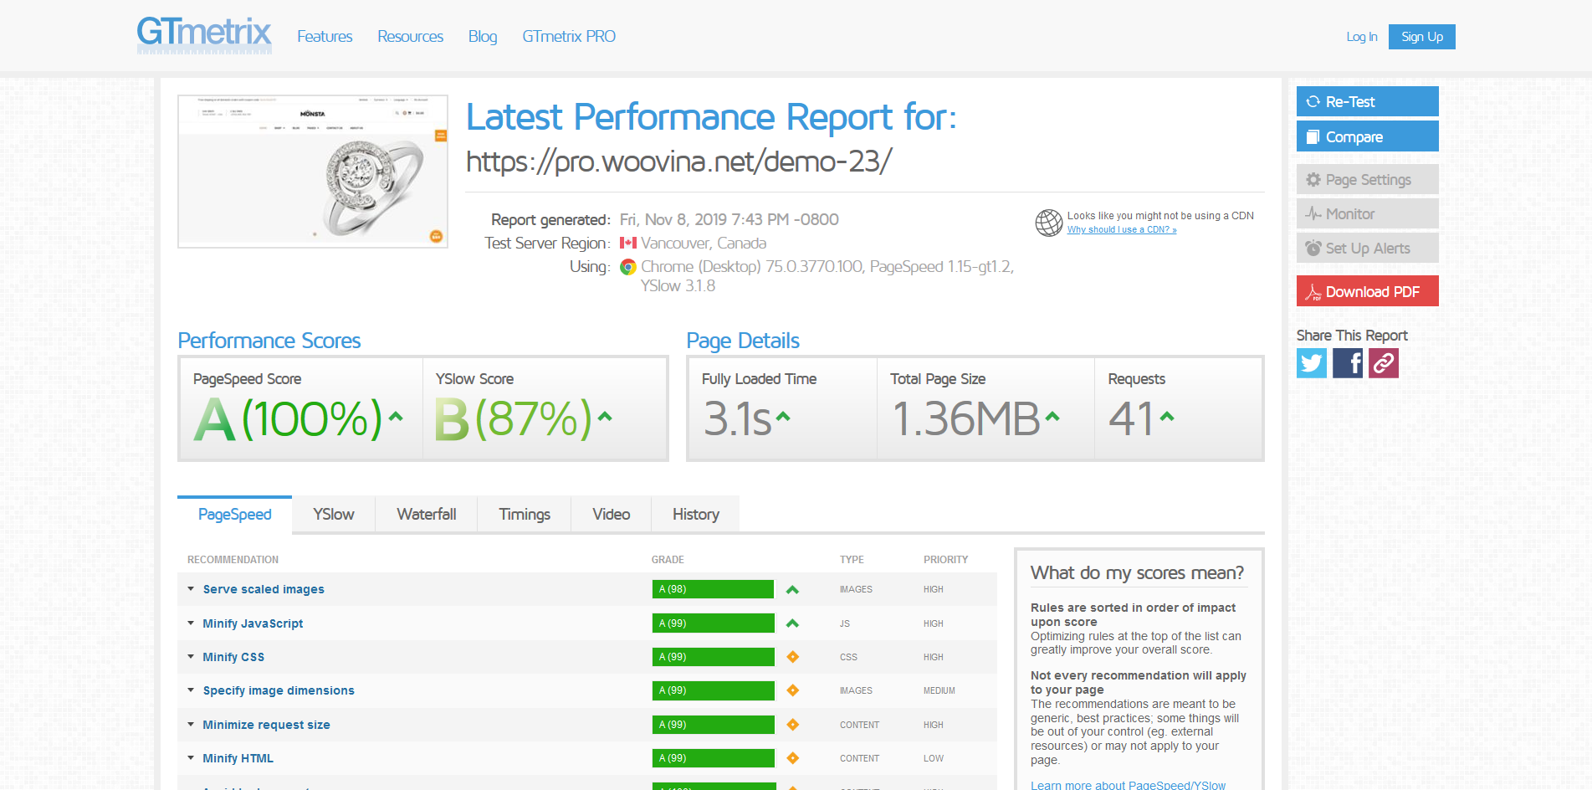Open GTmetrix PRO navigation link
The width and height of the screenshot is (1592, 790).
pyautogui.click(x=569, y=37)
